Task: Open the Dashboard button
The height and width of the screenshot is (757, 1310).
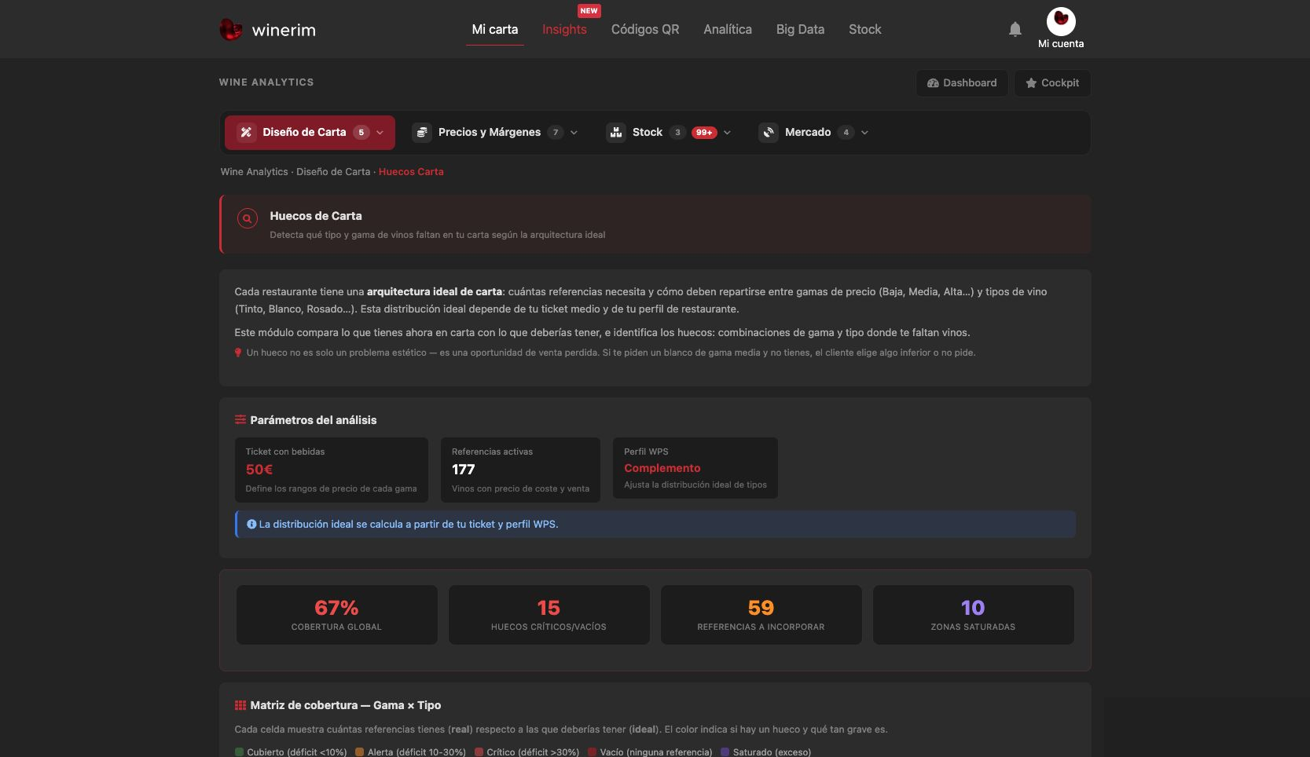Action: pos(962,83)
